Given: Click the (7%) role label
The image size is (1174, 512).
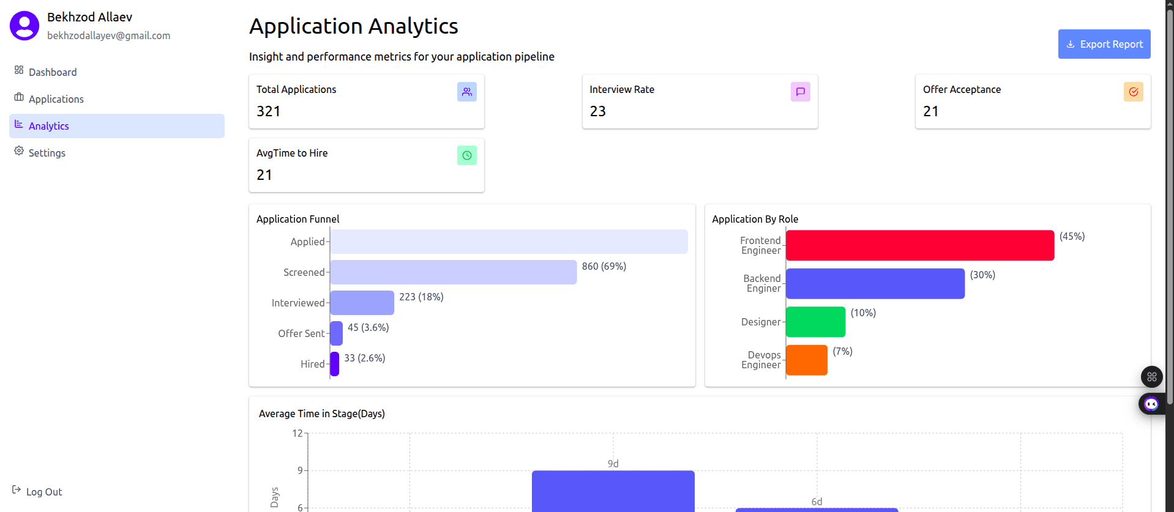Looking at the screenshot, I should (x=843, y=351).
